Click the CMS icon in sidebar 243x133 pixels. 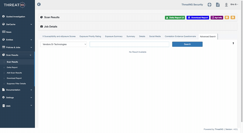(4, 106)
